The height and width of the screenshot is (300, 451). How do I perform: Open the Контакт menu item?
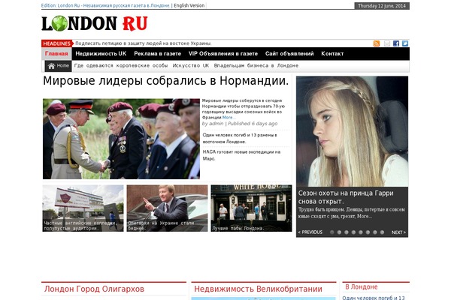pyautogui.click(x=332, y=54)
